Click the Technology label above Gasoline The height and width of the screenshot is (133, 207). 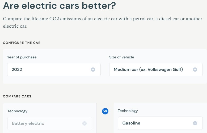(x=128, y=111)
